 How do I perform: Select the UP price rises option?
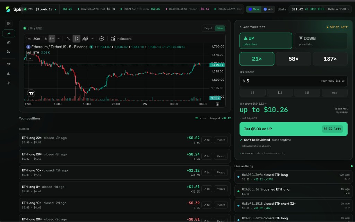pos(266,41)
